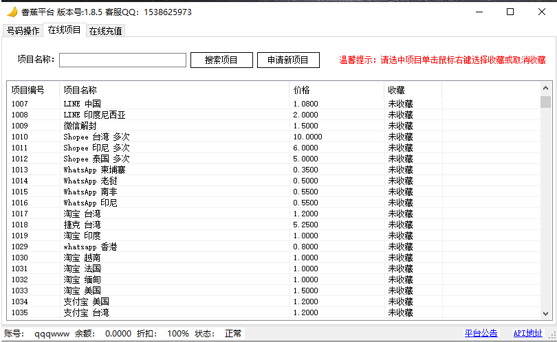
Task: Select Shopee 泰国 多次 row
Action: click(274, 159)
